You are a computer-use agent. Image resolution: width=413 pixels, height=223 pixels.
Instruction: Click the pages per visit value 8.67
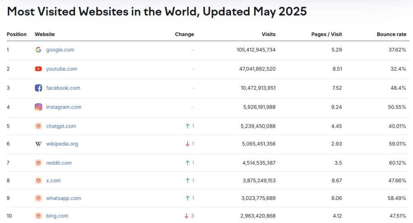coord(337,181)
